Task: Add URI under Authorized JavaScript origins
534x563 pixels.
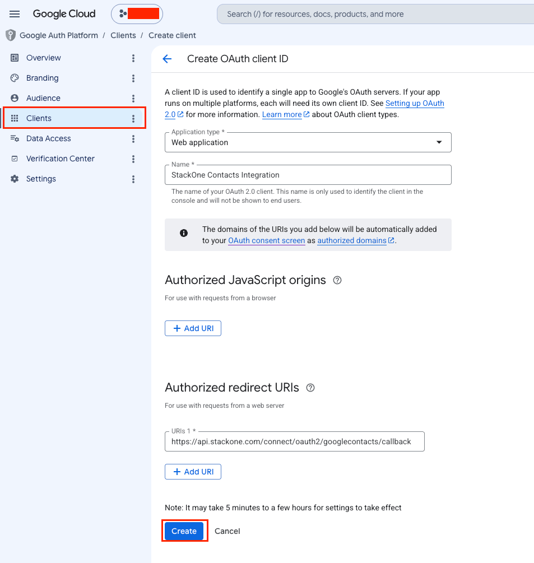Action: click(193, 328)
